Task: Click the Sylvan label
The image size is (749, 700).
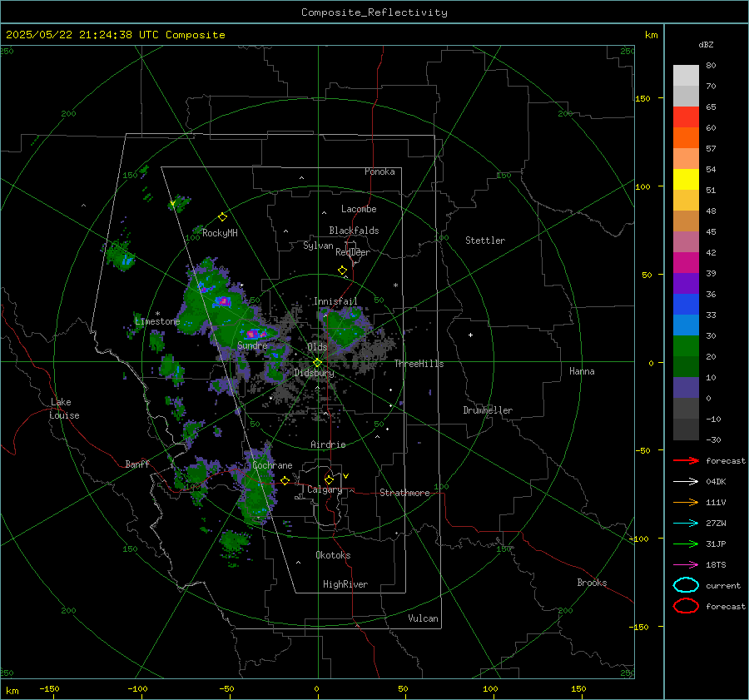Action: pyautogui.click(x=318, y=246)
